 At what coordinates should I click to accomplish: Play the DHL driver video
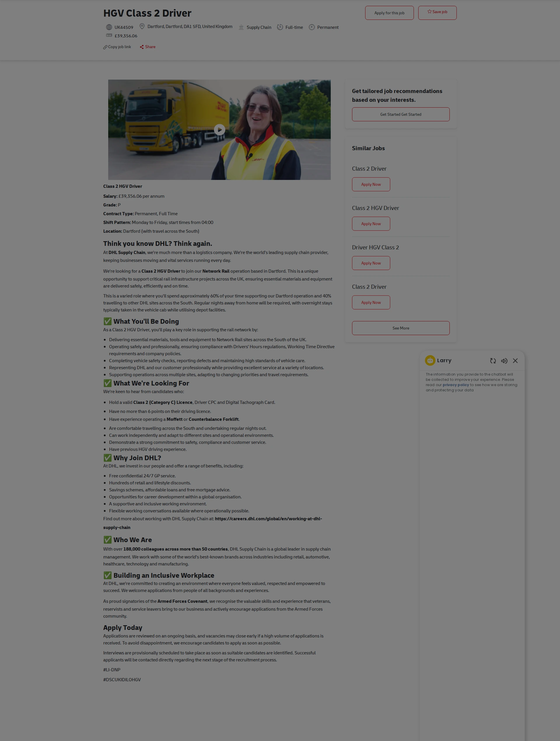pos(220,130)
